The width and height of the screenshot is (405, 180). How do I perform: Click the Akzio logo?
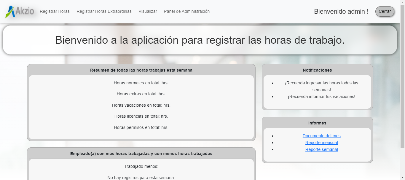coord(20,12)
